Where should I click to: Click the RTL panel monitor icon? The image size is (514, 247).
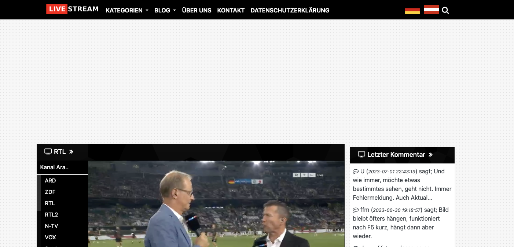tap(48, 151)
